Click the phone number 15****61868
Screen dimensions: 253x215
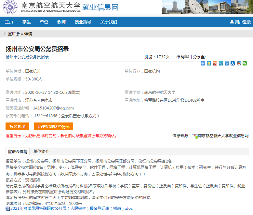click(x=46, y=116)
